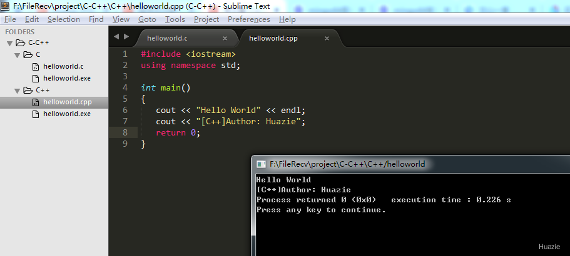Select helloworld.exe under the C folder
The width and height of the screenshot is (570, 256).
pos(67,78)
